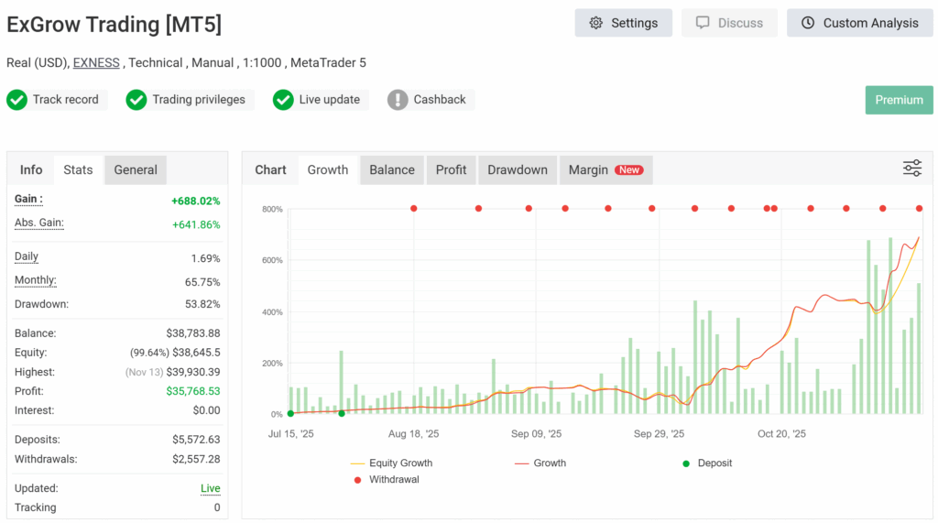Toggle Deposit markers in chart legend

pos(711,463)
